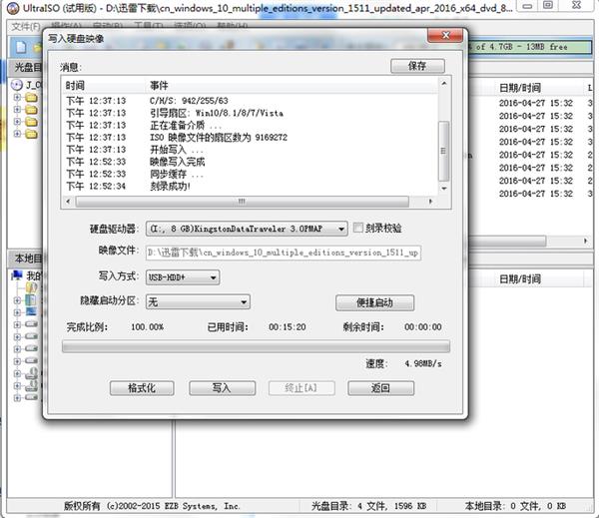Click the 时间 column header in message list
The width and height of the screenshot is (599, 518).
(x=103, y=86)
